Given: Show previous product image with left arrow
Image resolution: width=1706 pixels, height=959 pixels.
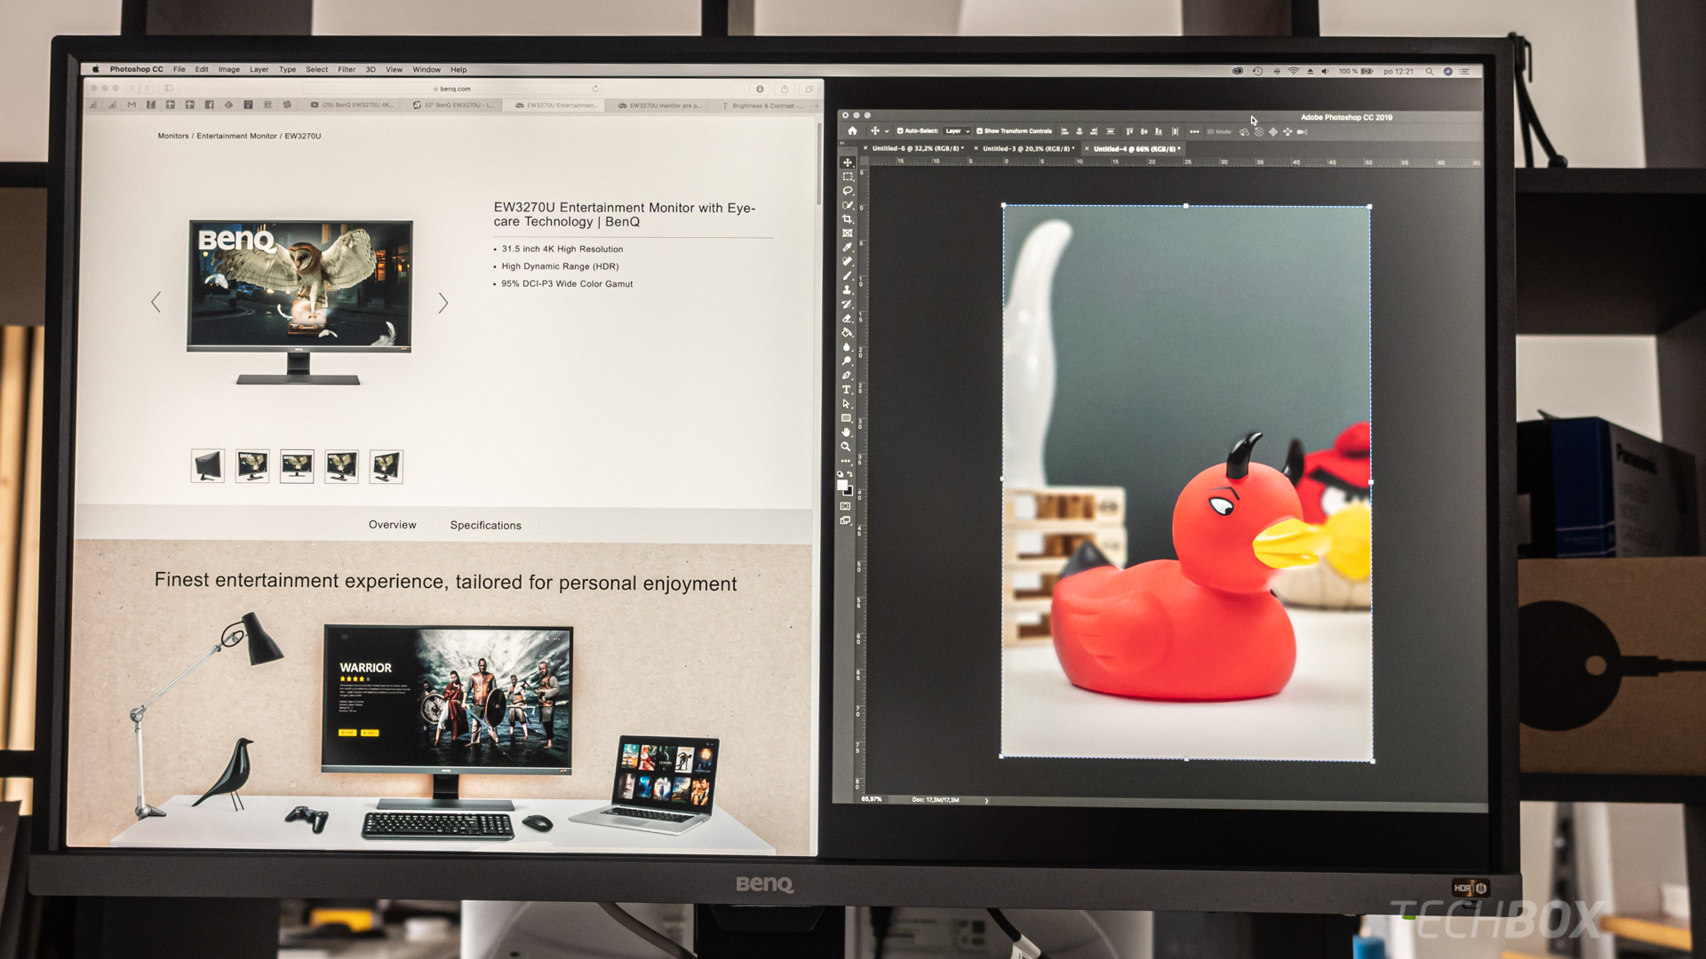Looking at the screenshot, I should (156, 302).
